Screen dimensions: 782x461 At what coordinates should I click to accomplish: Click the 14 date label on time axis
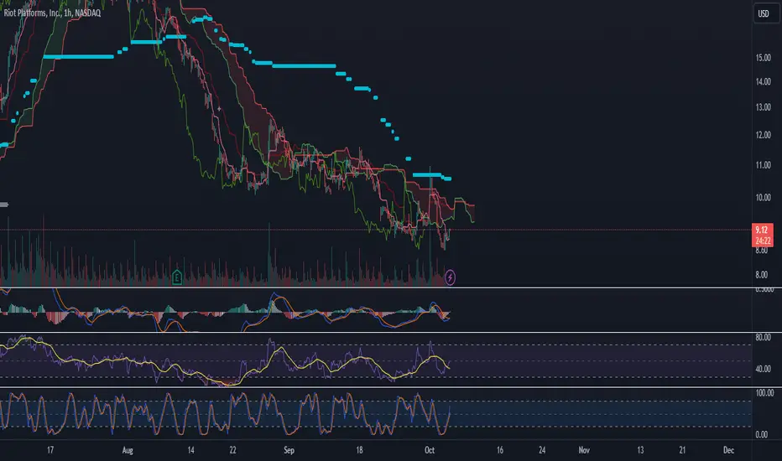pyautogui.click(x=190, y=451)
